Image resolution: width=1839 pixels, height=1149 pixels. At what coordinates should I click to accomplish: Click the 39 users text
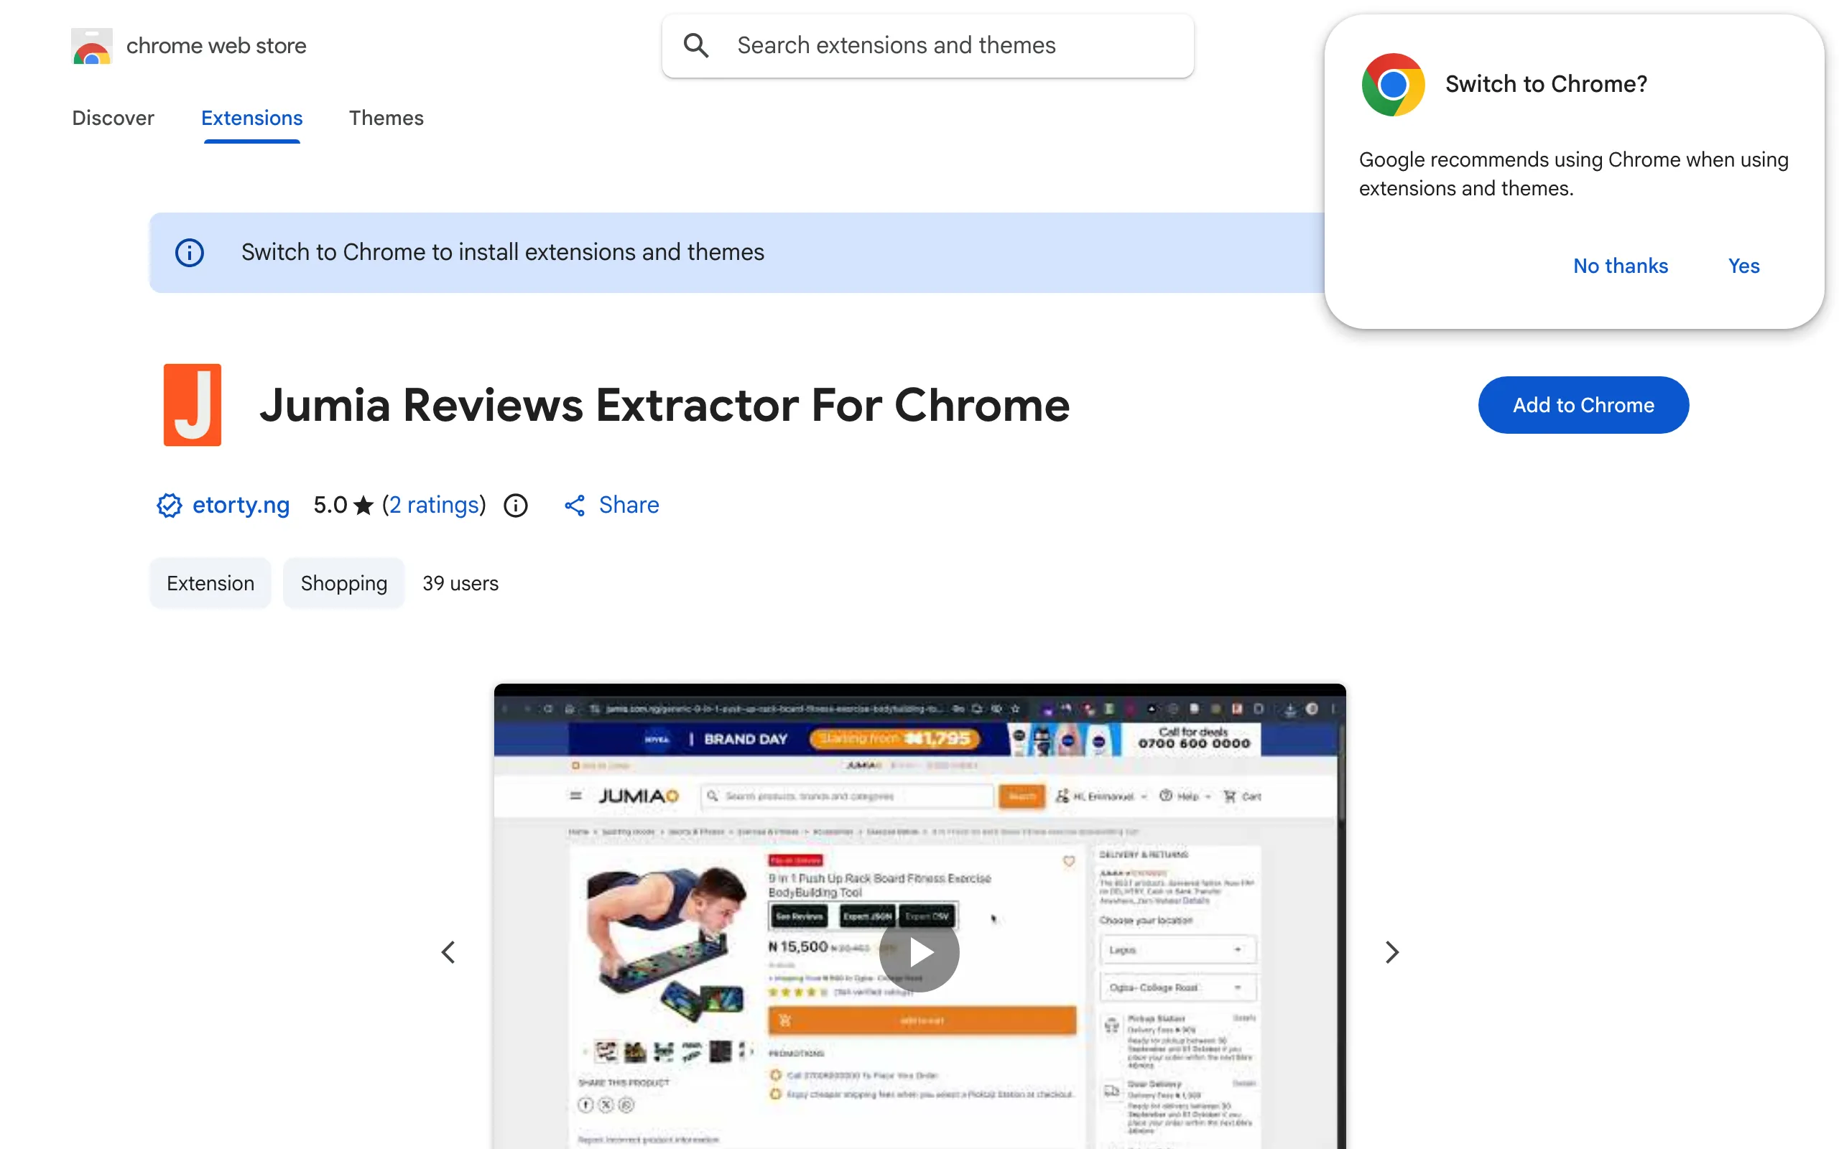[x=460, y=583]
